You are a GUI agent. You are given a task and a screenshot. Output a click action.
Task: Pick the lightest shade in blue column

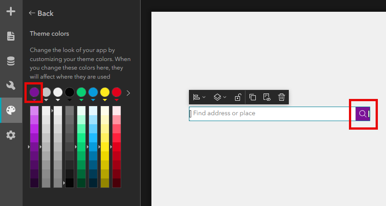(93, 111)
